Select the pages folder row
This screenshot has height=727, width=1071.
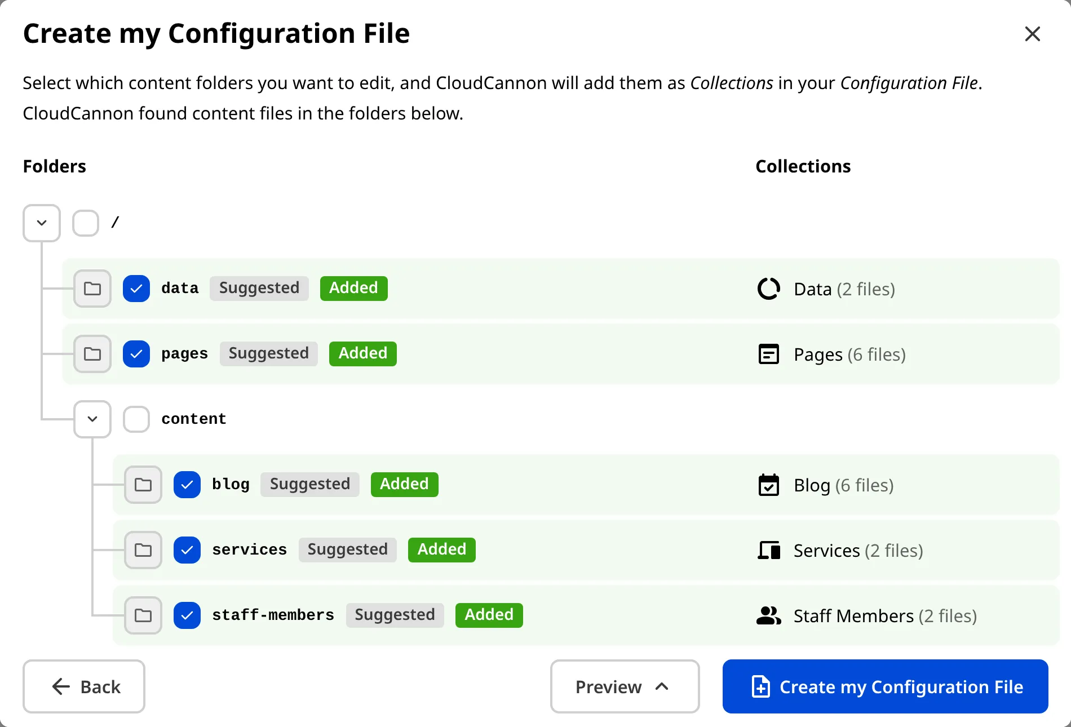[x=184, y=353]
